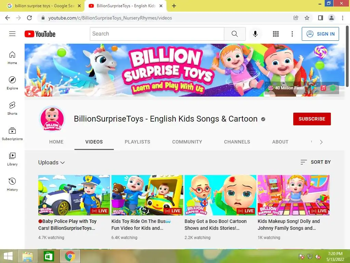The height and width of the screenshot is (263, 350).
Task: Click the browser address bar URL
Action: [x=110, y=18]
